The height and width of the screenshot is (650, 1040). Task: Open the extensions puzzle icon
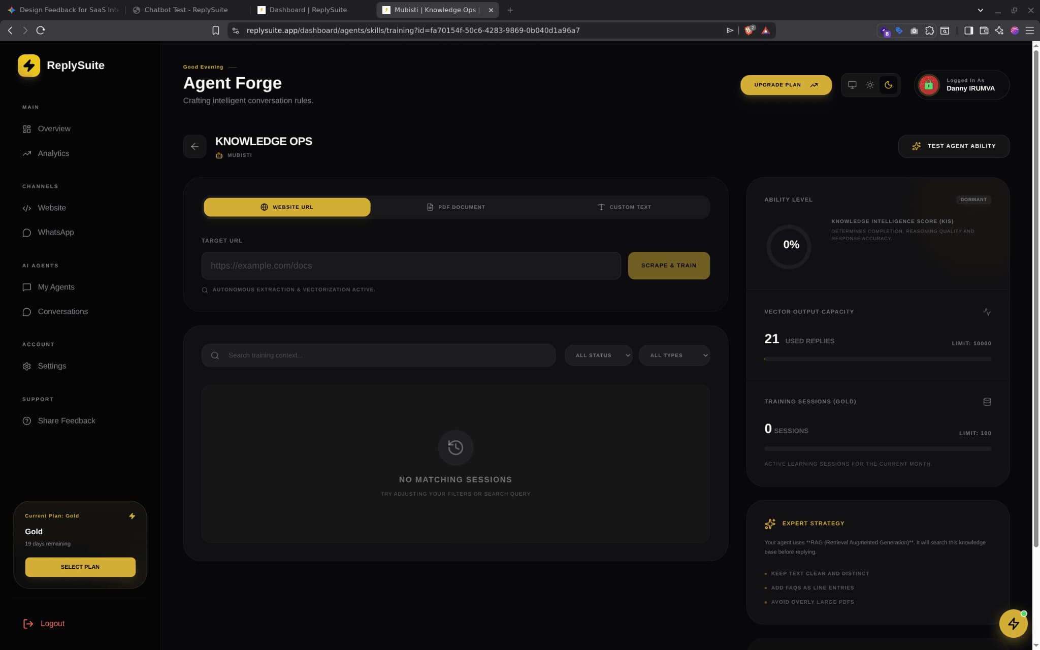929,30
